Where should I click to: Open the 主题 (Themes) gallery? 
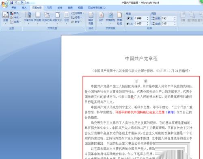pos(6,18)
